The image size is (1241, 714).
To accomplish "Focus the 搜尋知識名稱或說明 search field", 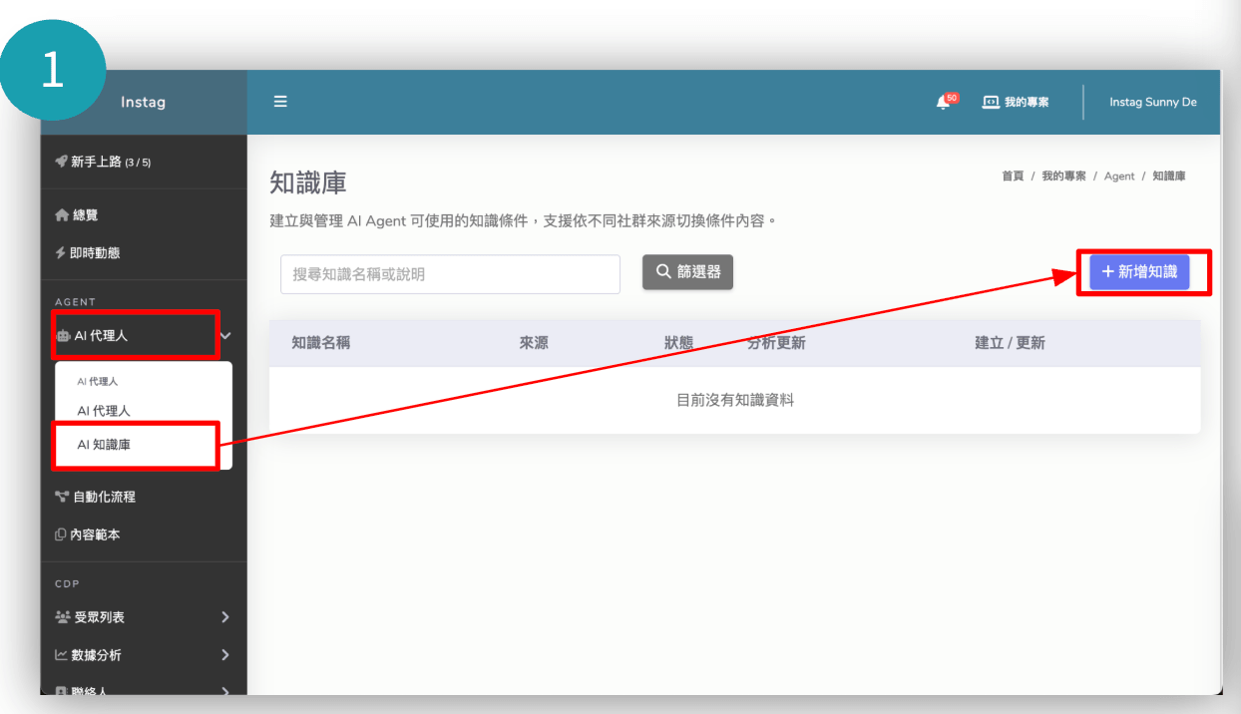I will (x=450, y=274).
